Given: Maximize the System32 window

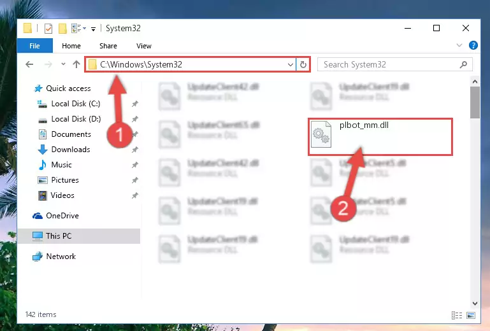Looking at the screenshot, I should pyautogui.click(x=436, y=28).
